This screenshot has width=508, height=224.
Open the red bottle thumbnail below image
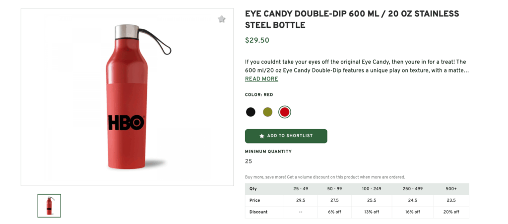pos(49,206)
